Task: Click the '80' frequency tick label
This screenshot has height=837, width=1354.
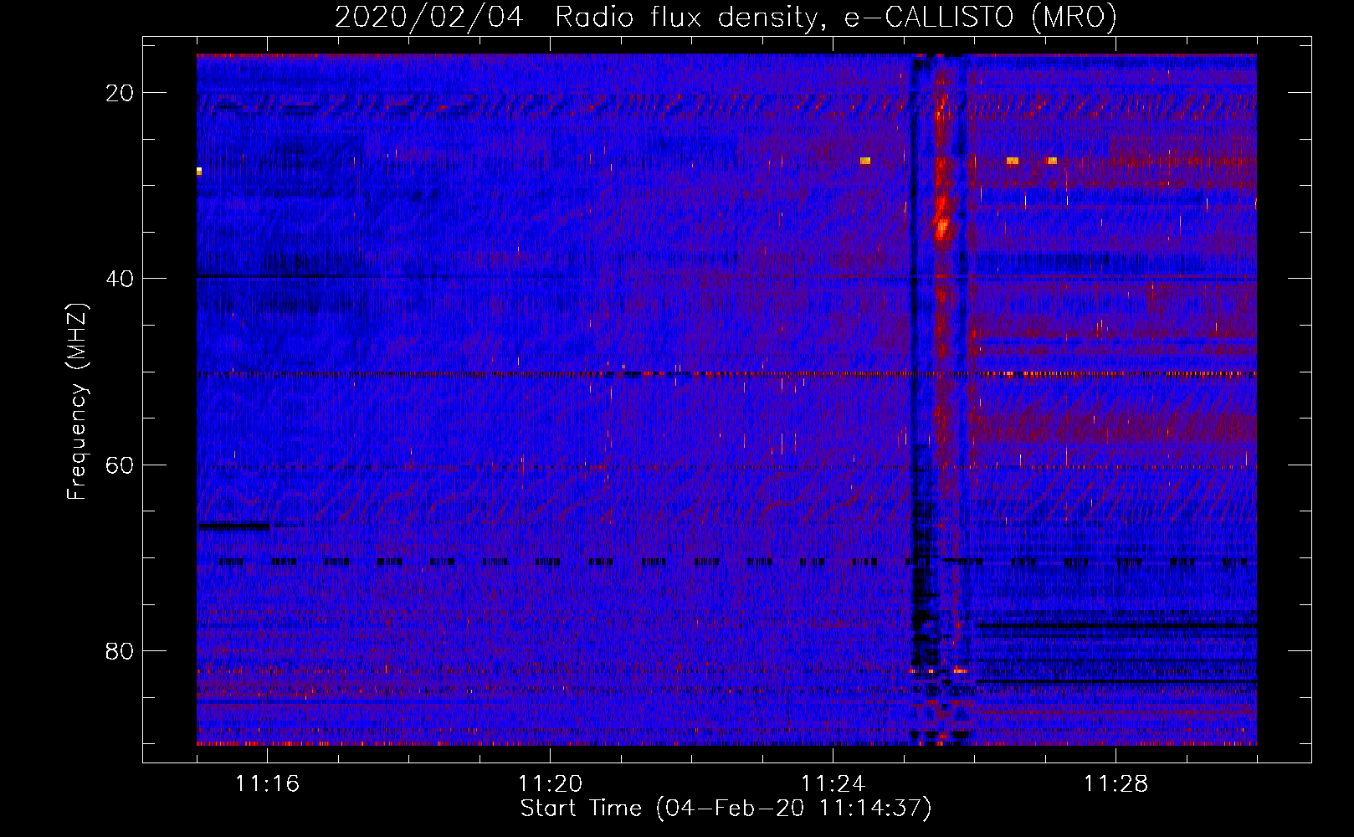Action: (120, 650)
